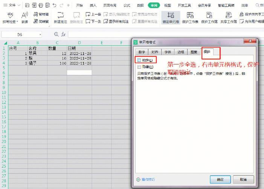Click the select-all corner triangle
Screen dimensions: 264x189
[5, 43]
